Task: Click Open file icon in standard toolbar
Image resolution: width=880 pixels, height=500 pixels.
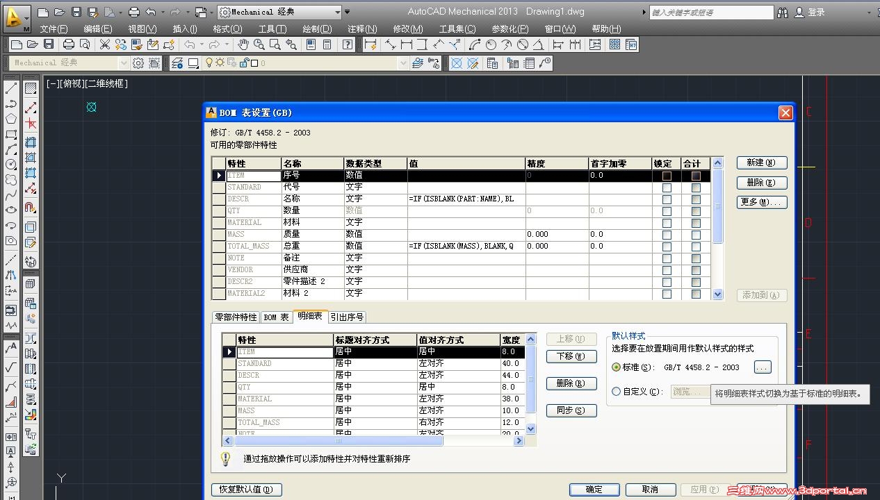Action: click(33, 44)
